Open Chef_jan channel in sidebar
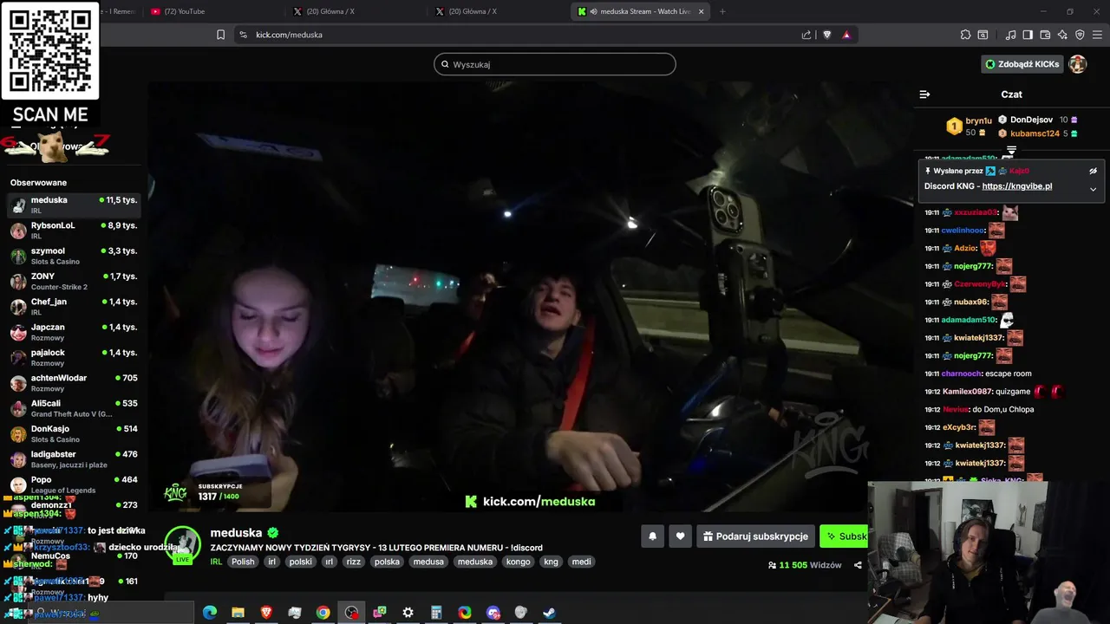The image size is (1110, 624). coord(74,307)
